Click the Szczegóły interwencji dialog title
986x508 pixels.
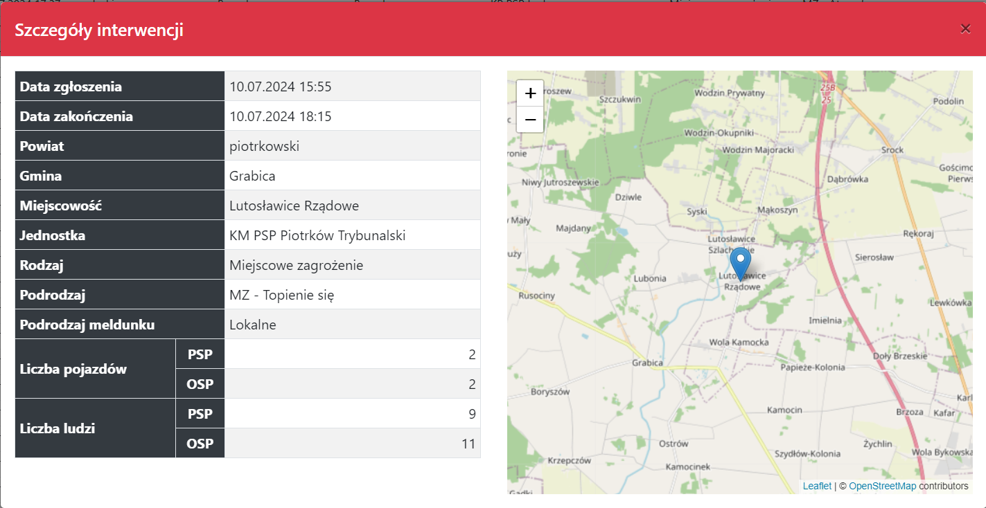coord(99,30)
